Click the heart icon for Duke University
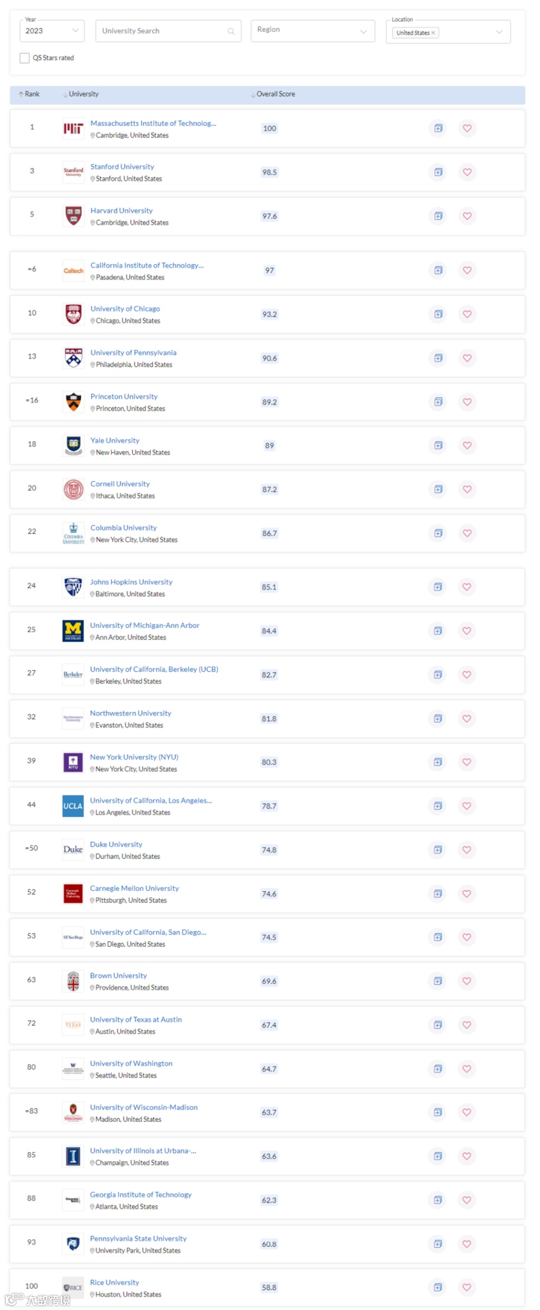Viewport: 540px width, 1310px height. click(466, 850)
